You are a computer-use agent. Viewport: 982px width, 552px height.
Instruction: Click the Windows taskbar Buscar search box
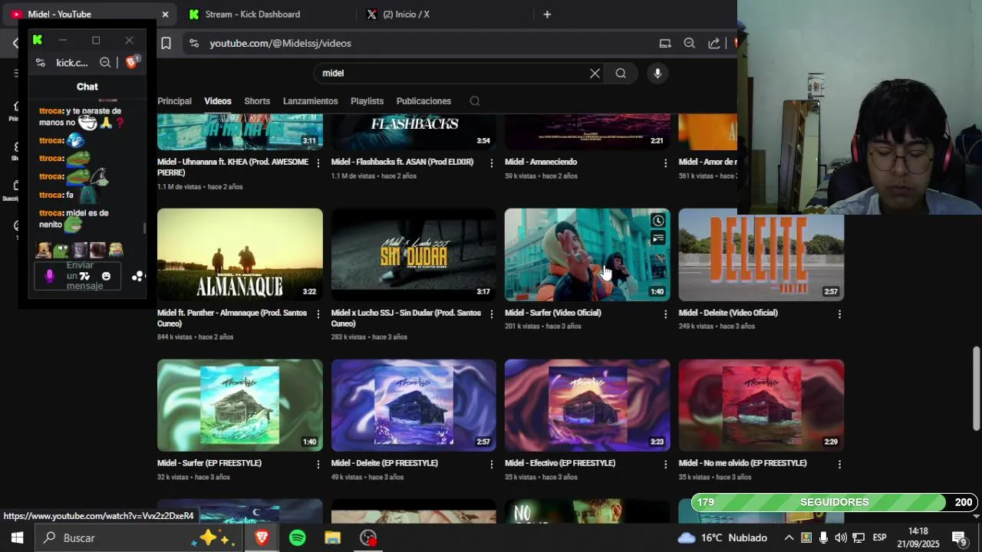click(138, 538)
